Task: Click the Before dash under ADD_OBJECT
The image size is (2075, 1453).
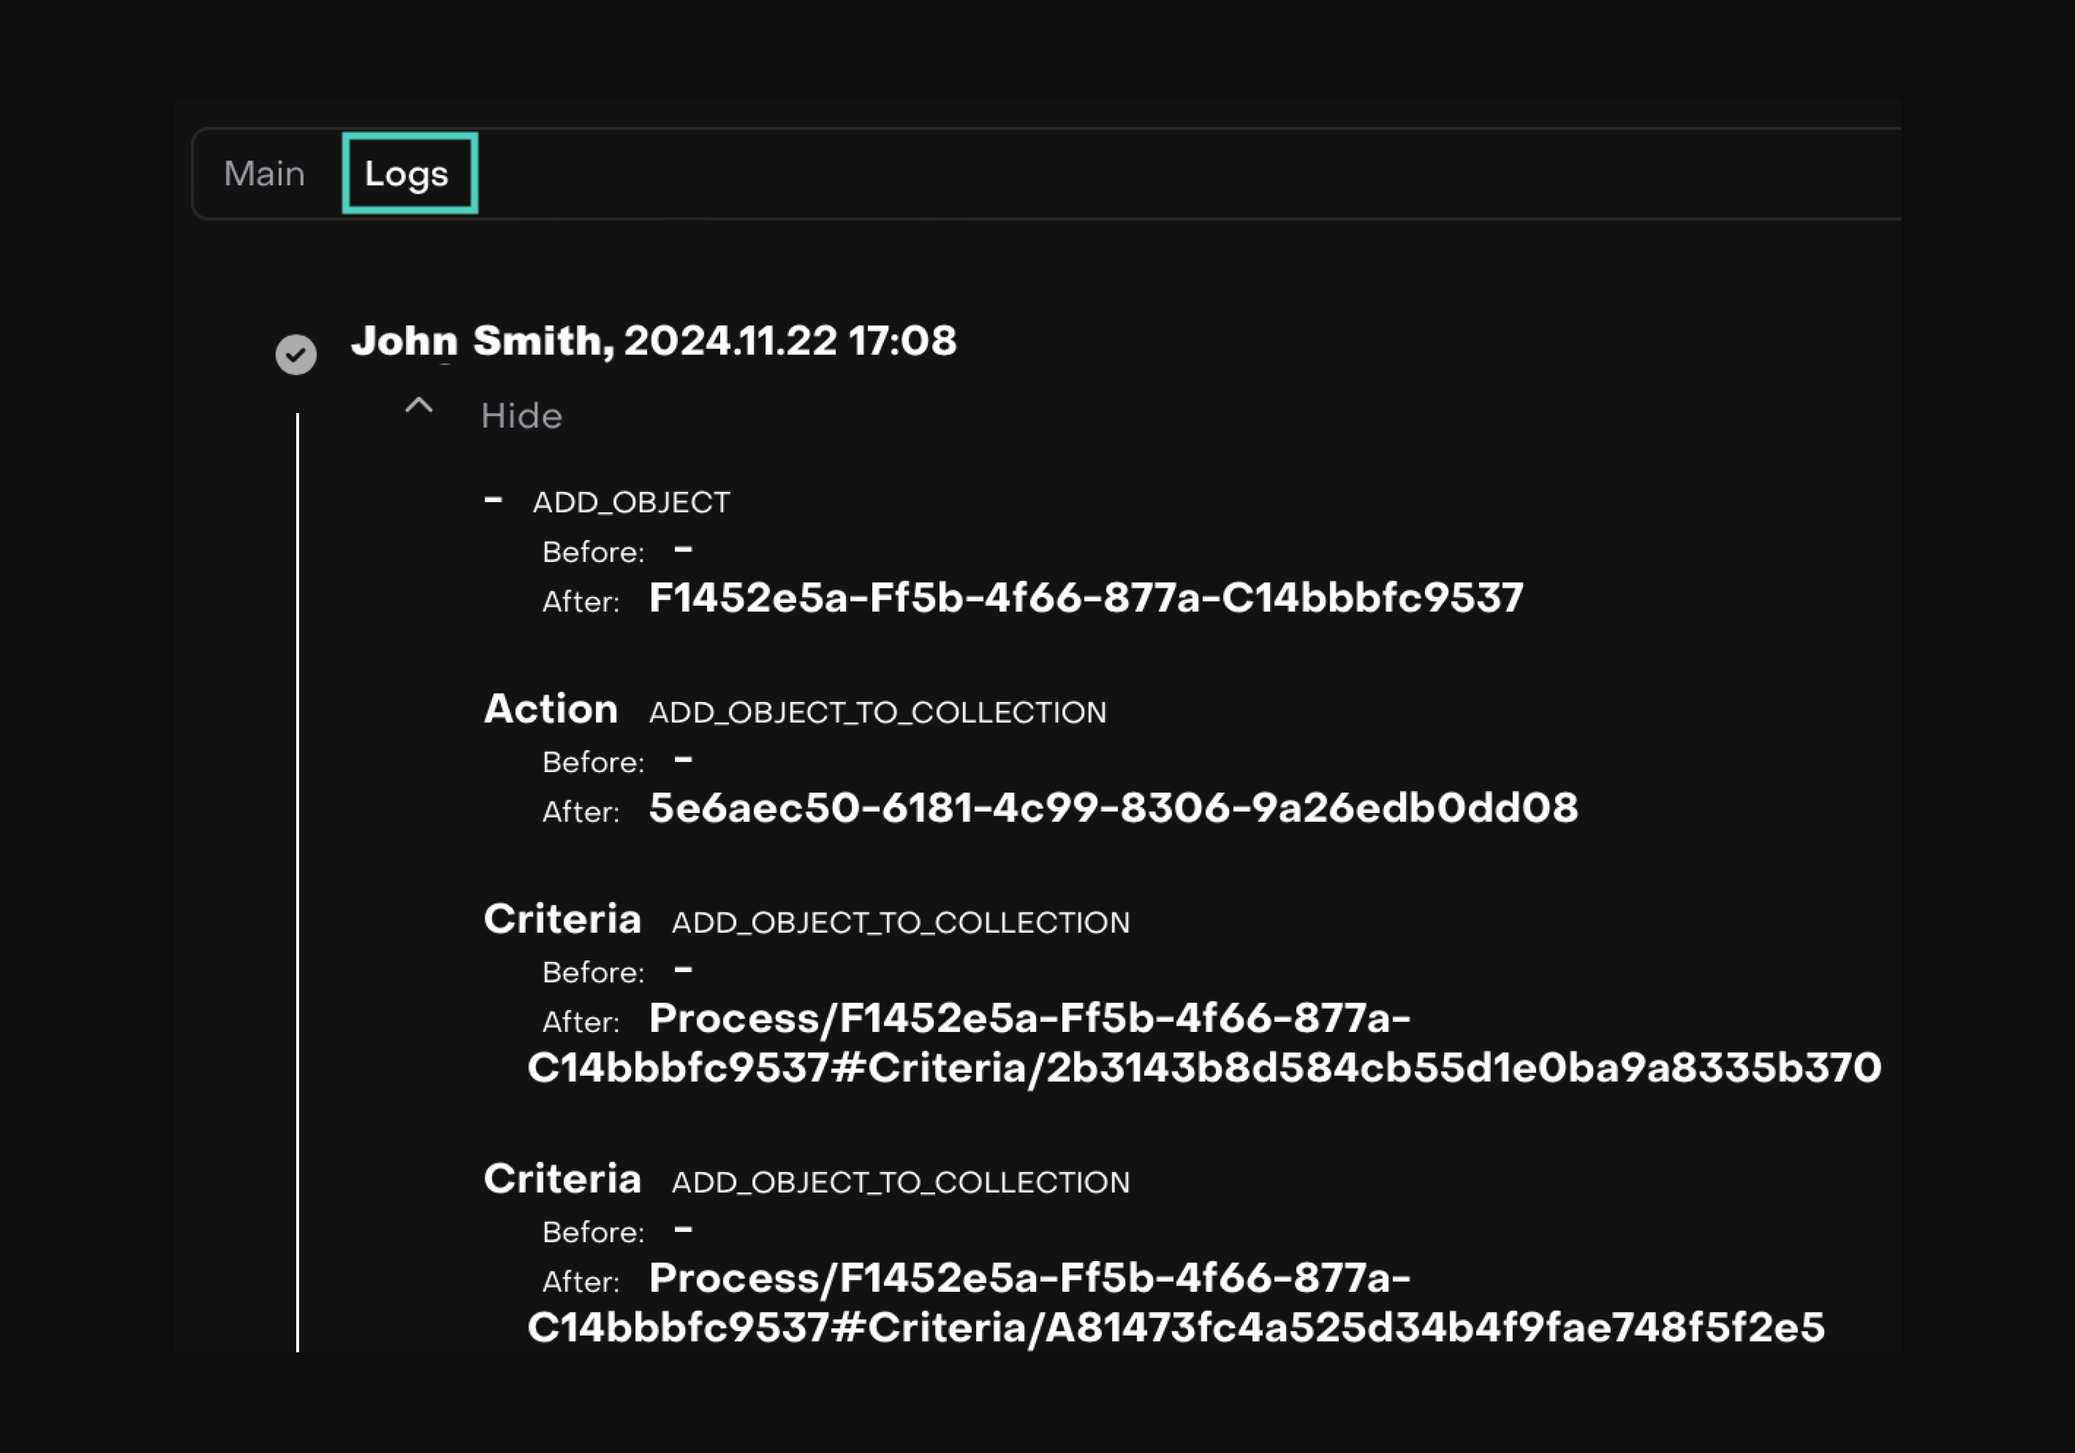Action: 683,548
